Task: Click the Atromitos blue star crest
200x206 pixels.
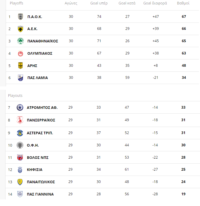Action: pos(20,108)
